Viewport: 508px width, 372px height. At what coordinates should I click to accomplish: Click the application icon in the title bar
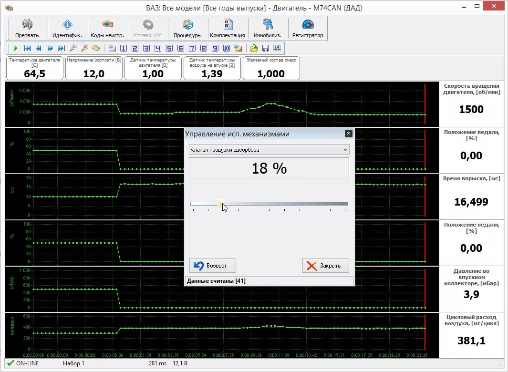point(9,8)
